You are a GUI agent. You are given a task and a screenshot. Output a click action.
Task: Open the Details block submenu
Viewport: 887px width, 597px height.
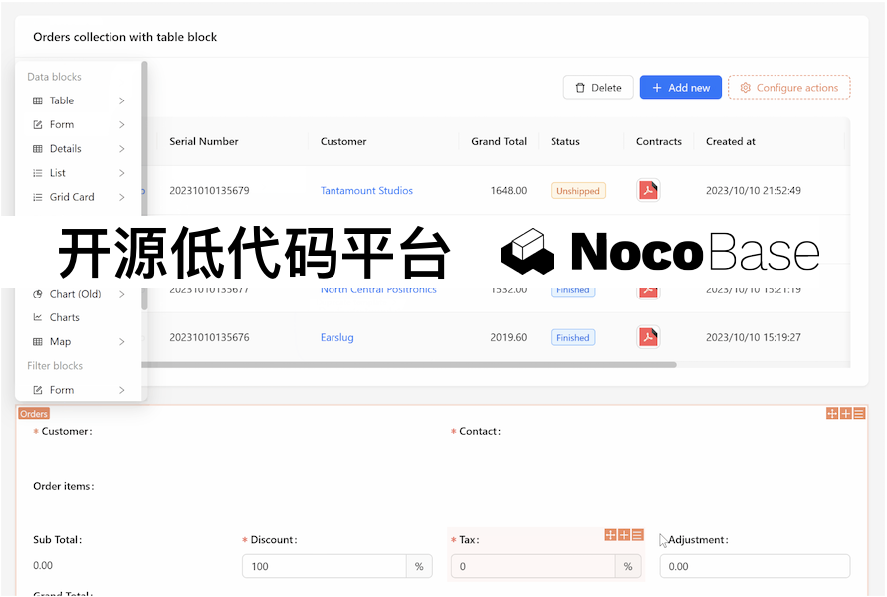[x=79, y=148]
